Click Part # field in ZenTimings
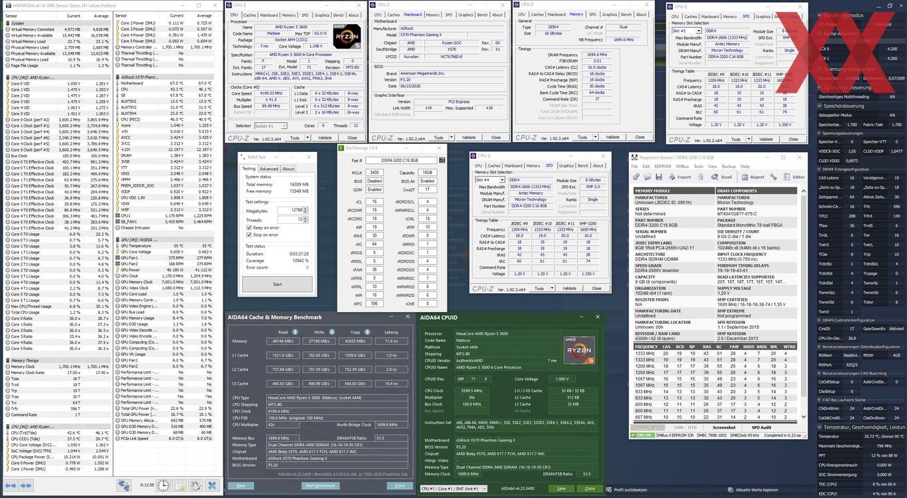 (401, 160)
